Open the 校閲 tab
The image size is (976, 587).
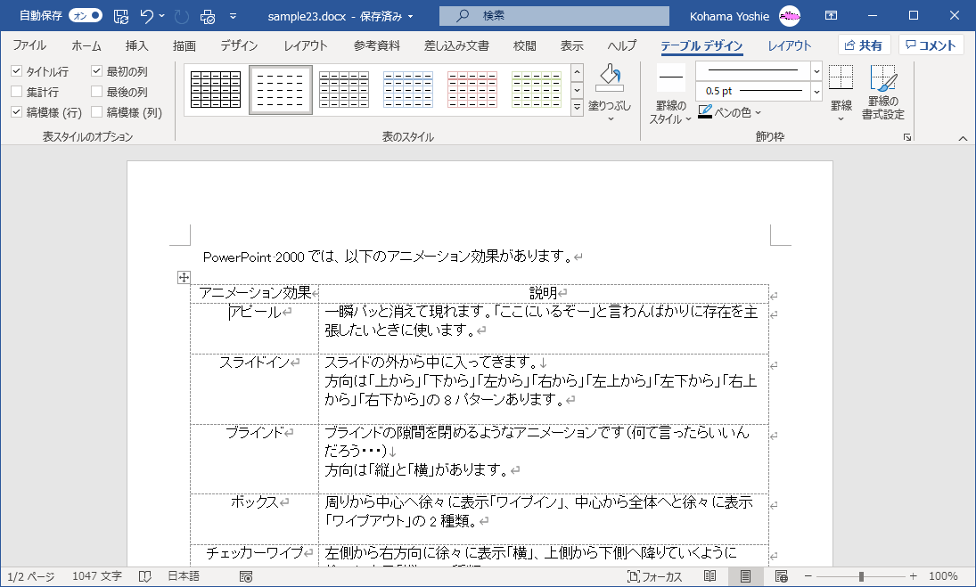[525, 45]
